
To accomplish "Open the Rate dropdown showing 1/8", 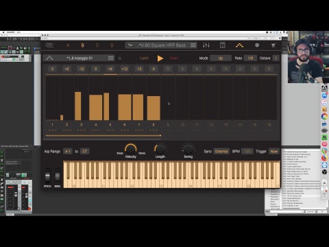I will tap(250, 58).
